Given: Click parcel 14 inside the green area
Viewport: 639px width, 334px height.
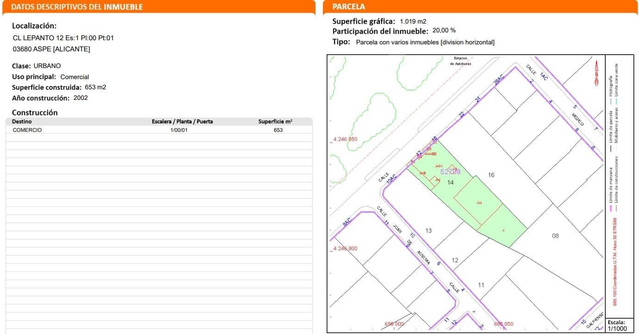Looking at the screenshot, I should click(450, 183).
